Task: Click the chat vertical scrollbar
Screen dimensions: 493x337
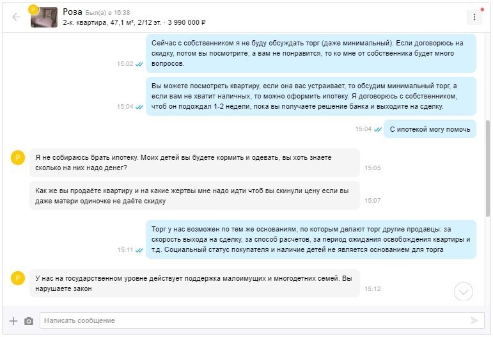Action: tap(488, 168)
